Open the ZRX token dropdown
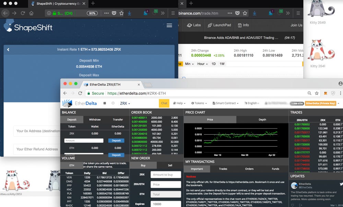This screenshot has width=343, height=207. (x=125, y=103)
